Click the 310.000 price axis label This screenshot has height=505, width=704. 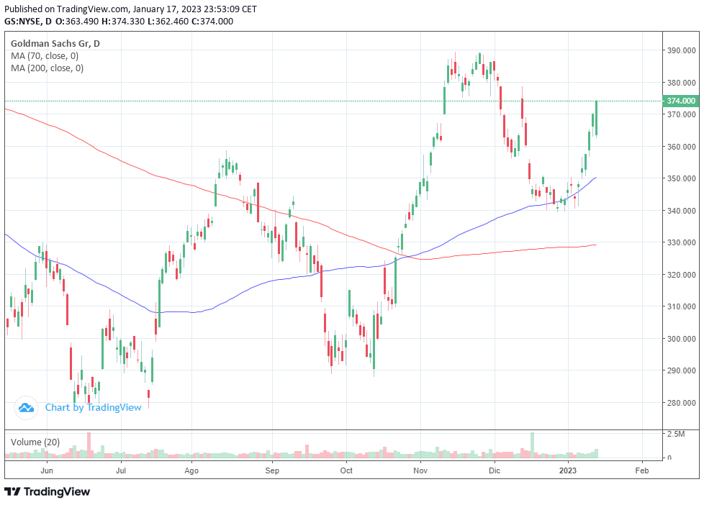point(681,306)
